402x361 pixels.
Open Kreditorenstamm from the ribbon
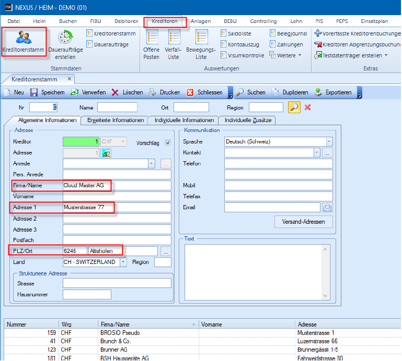tap(24, 43)
